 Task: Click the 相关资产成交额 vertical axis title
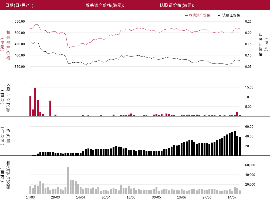(x=8, y=175)
